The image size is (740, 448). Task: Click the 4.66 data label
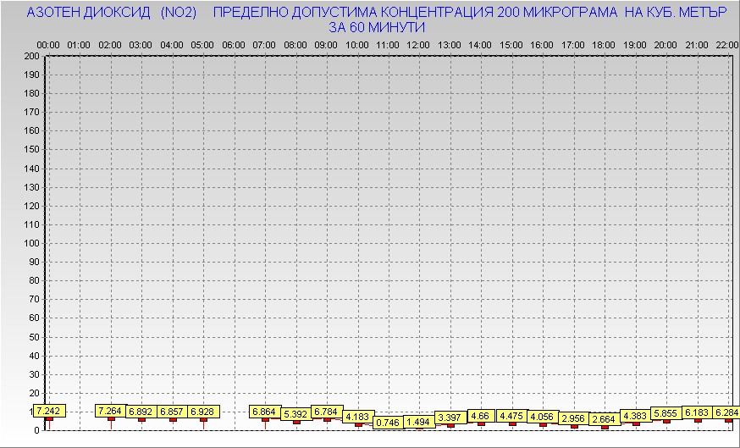(x=480, y=416)
